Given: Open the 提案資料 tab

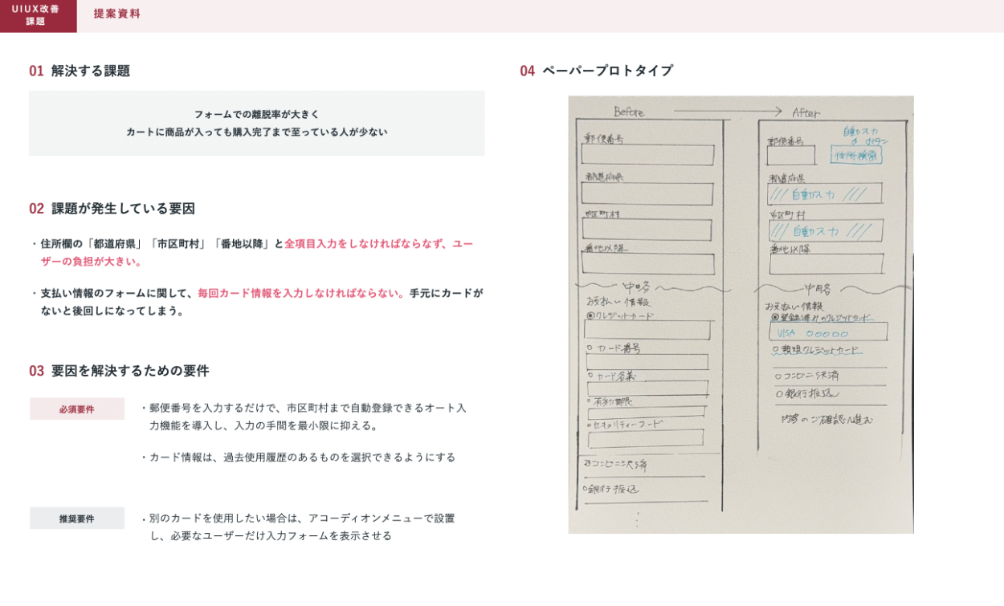Looking at the screenshot, I should [x=116, y=14].
